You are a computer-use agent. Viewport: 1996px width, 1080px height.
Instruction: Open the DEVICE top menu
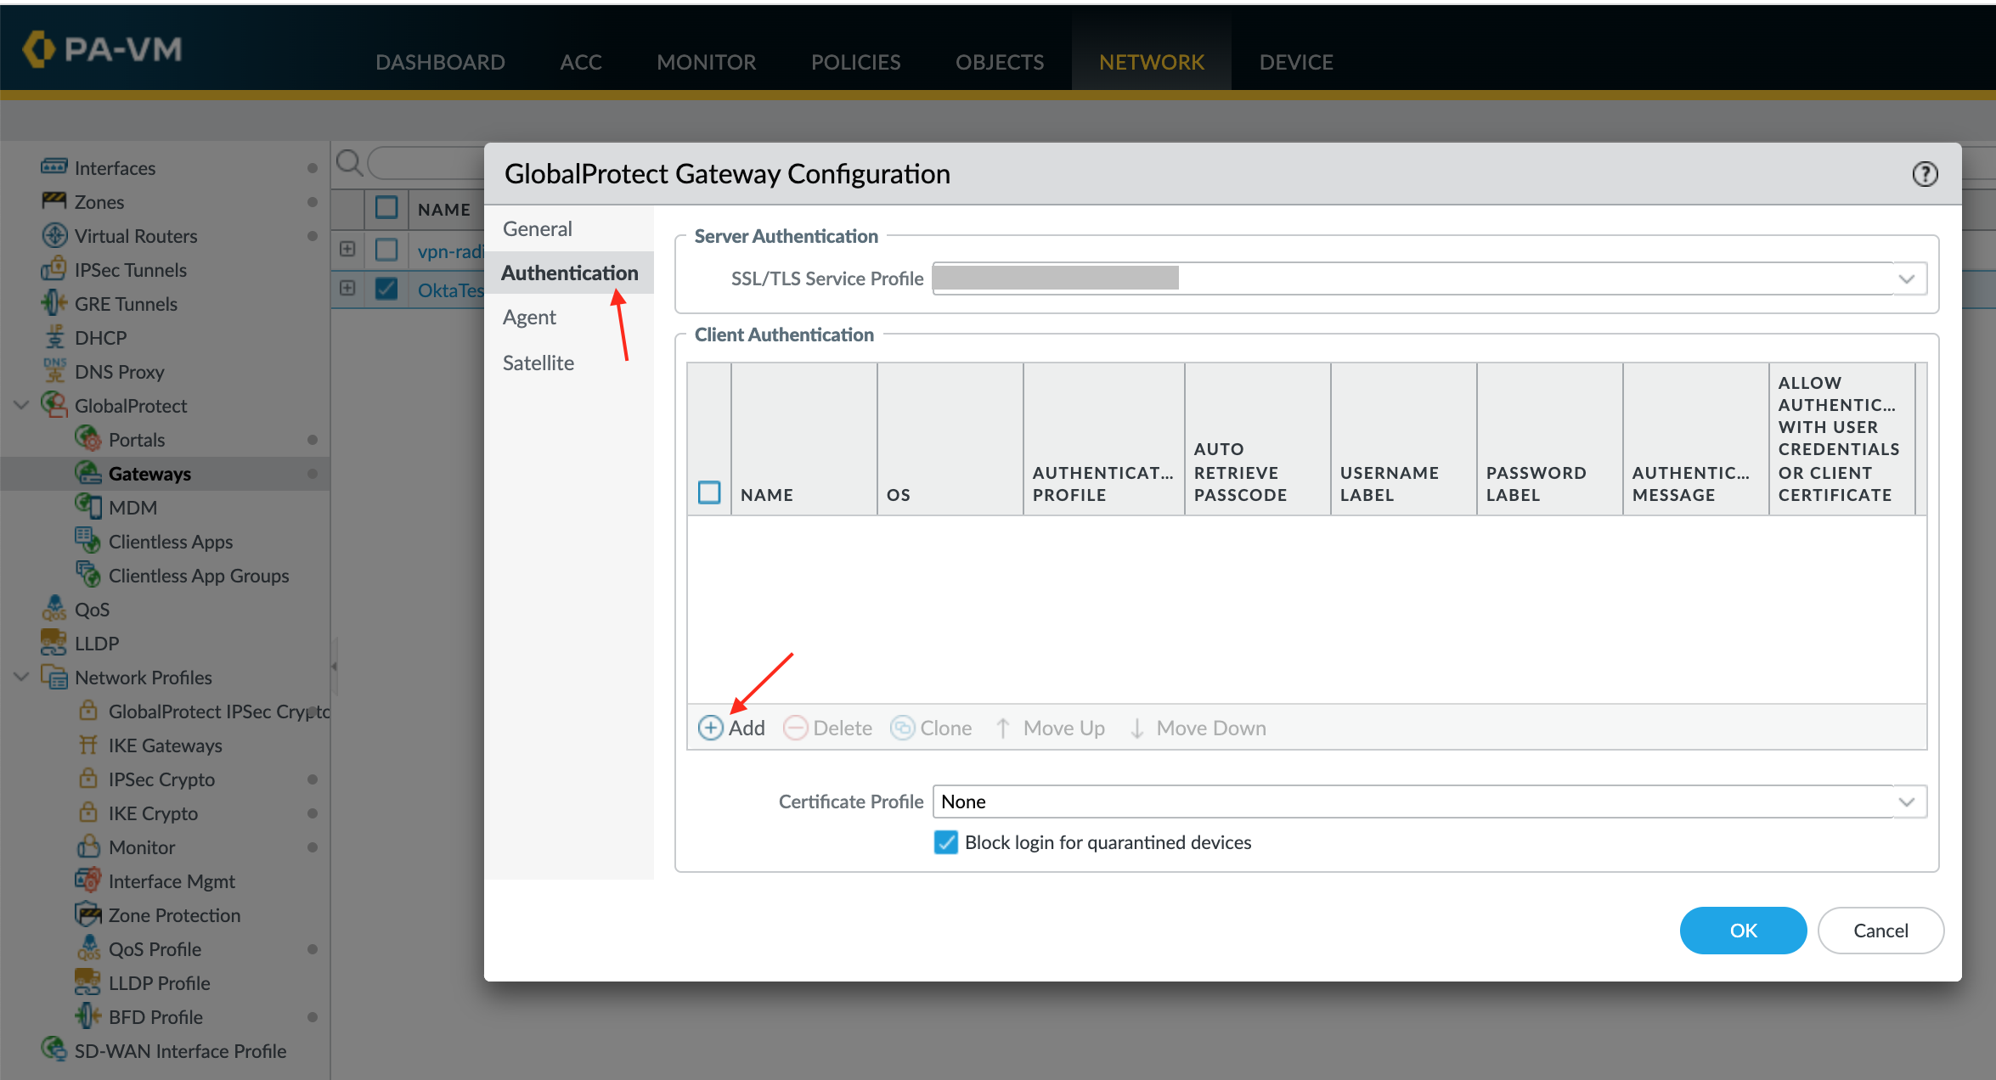tap(1295, 62)
